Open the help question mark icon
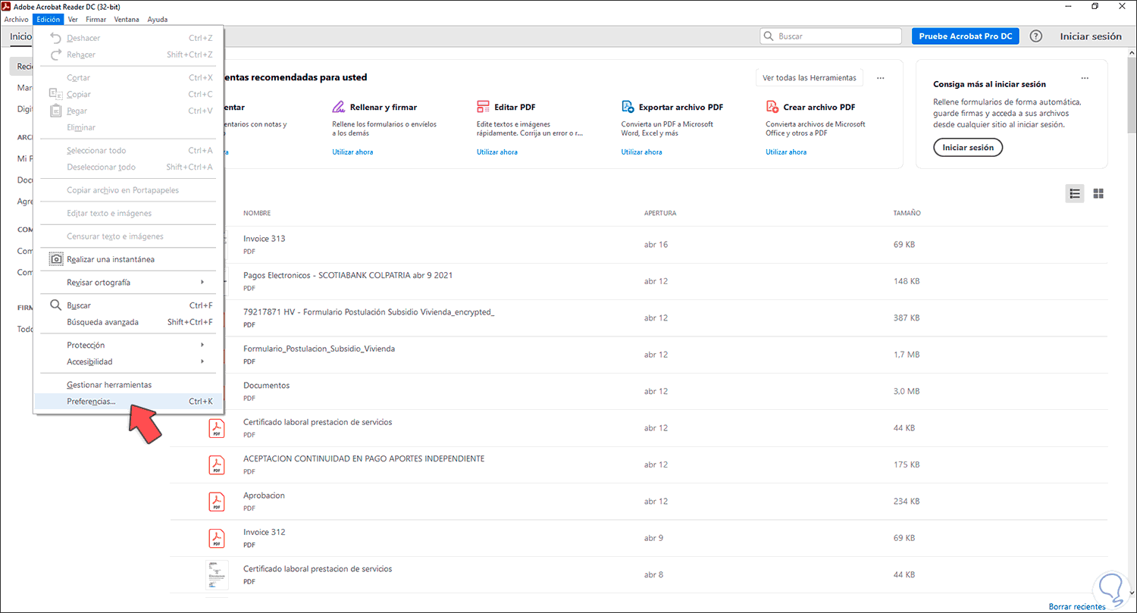Screen dimensions: 1137x613 pyautogui.click(x=1036, y=36)
